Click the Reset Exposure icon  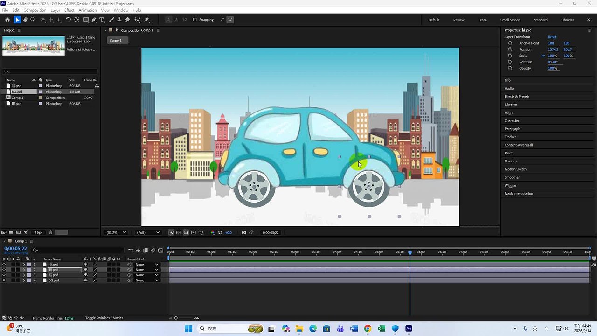pyautogui.click(x=220, y=232)
